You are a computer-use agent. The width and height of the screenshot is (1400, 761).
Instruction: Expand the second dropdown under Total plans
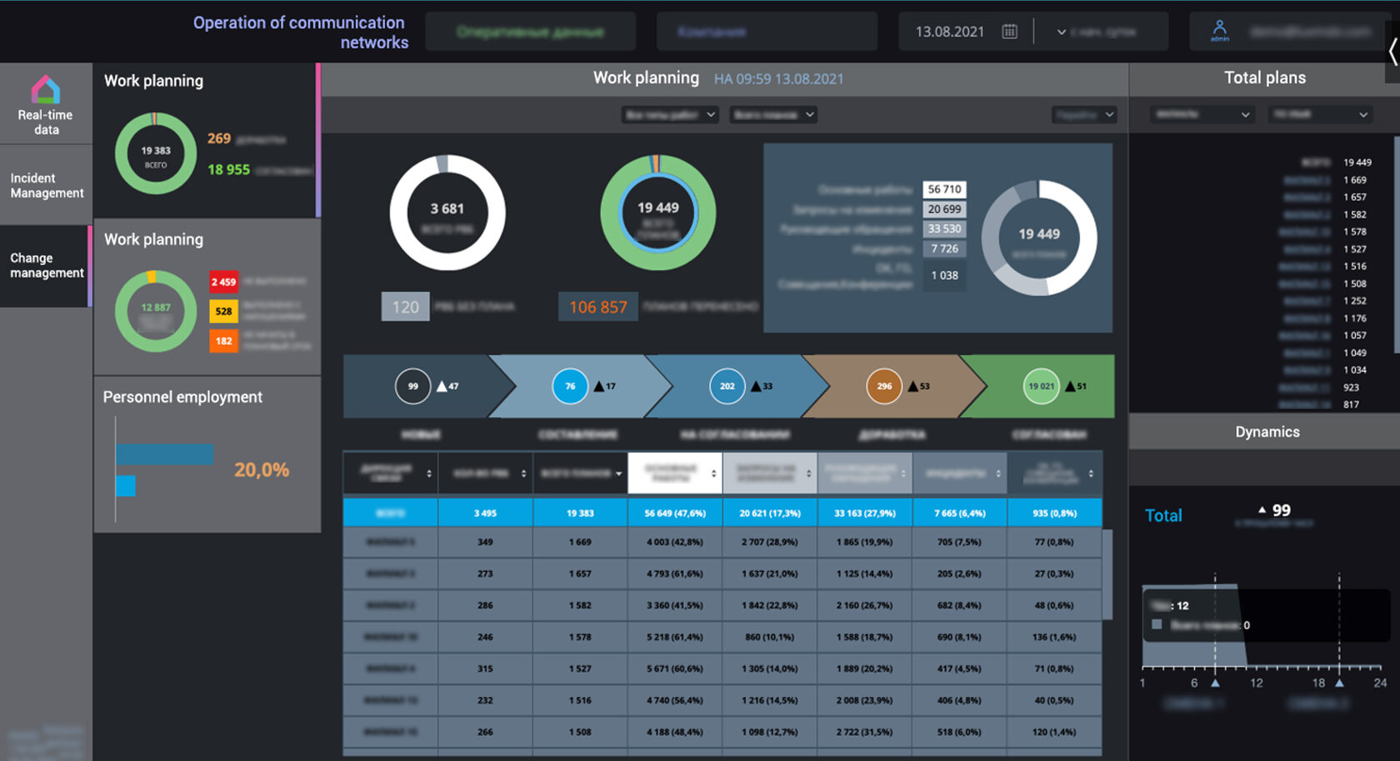[1320, 114]
